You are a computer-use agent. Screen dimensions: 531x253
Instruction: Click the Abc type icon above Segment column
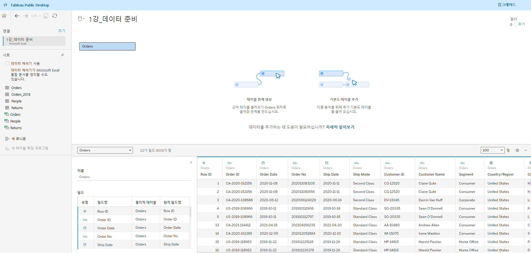(463, 163)
